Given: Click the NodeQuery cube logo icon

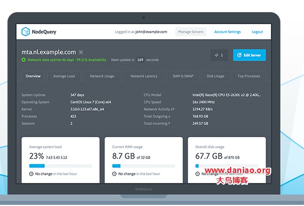Looking at the screenshot, I should [x=25, y=31].
